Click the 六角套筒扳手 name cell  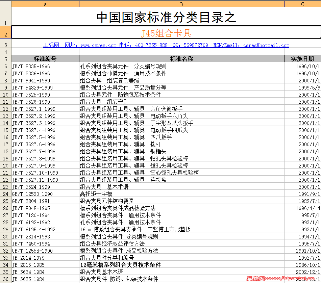tap(181, 109)
